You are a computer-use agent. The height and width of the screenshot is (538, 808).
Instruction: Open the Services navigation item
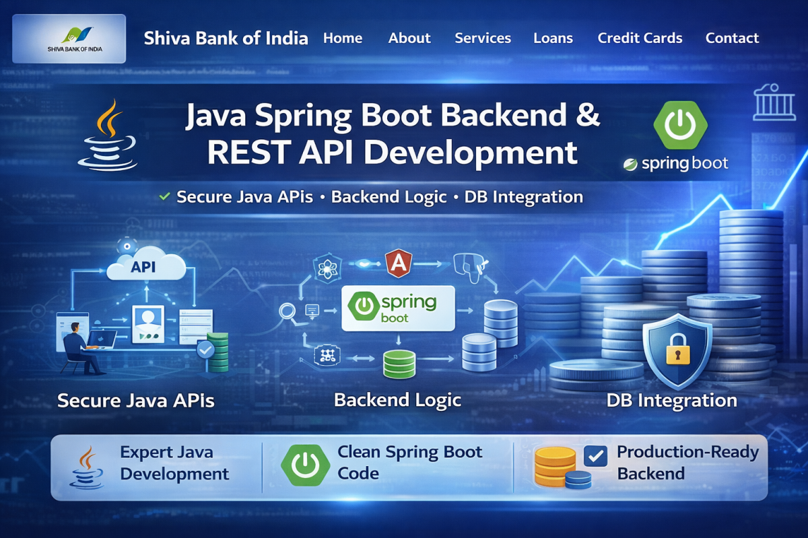tap(483, 38)
